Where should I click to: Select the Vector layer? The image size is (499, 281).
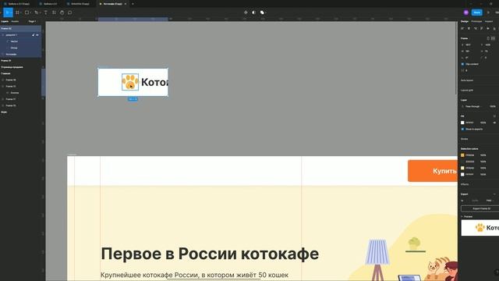tap(14, 41)
